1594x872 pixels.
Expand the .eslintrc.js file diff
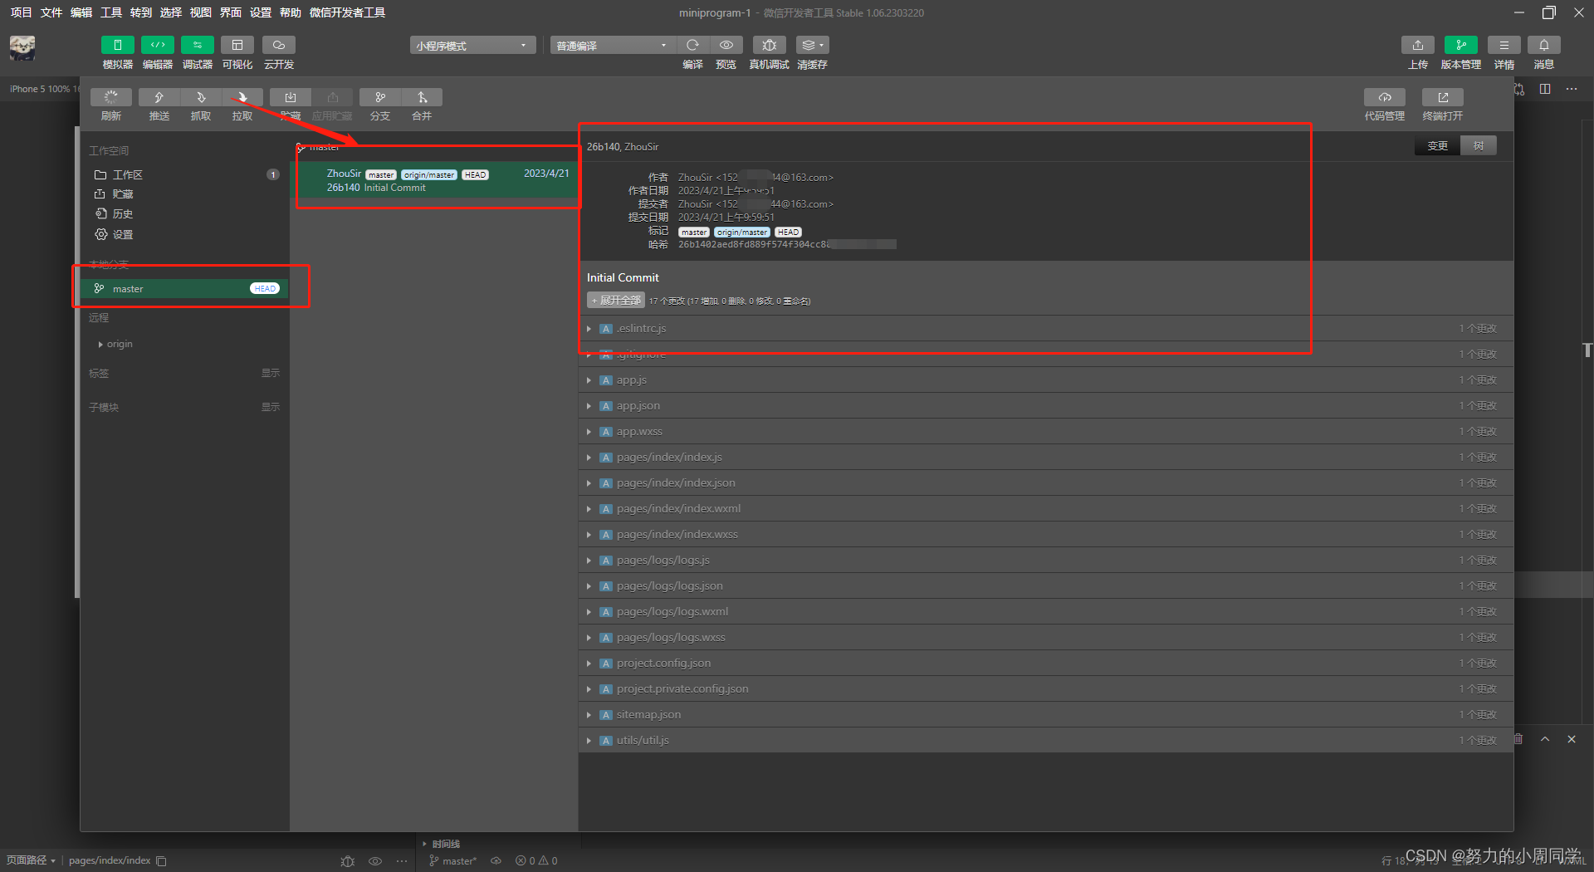point(589,329)
